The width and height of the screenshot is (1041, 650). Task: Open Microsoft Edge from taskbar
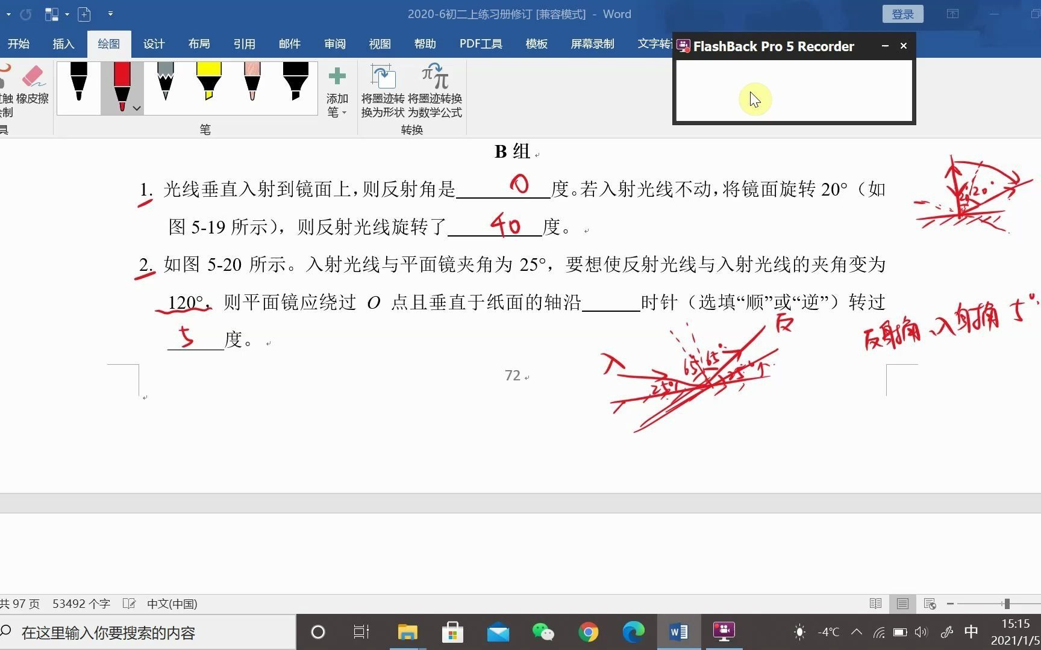coord(633,632)
